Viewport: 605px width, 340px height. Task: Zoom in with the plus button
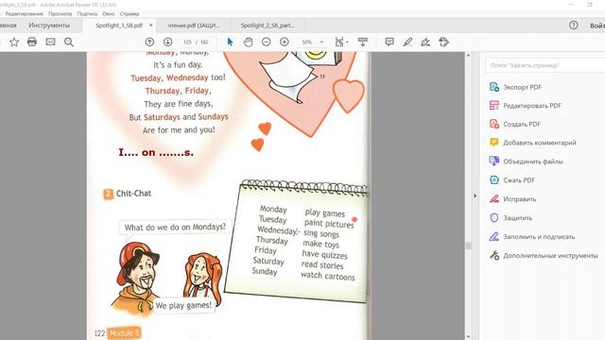click(285, 42)
